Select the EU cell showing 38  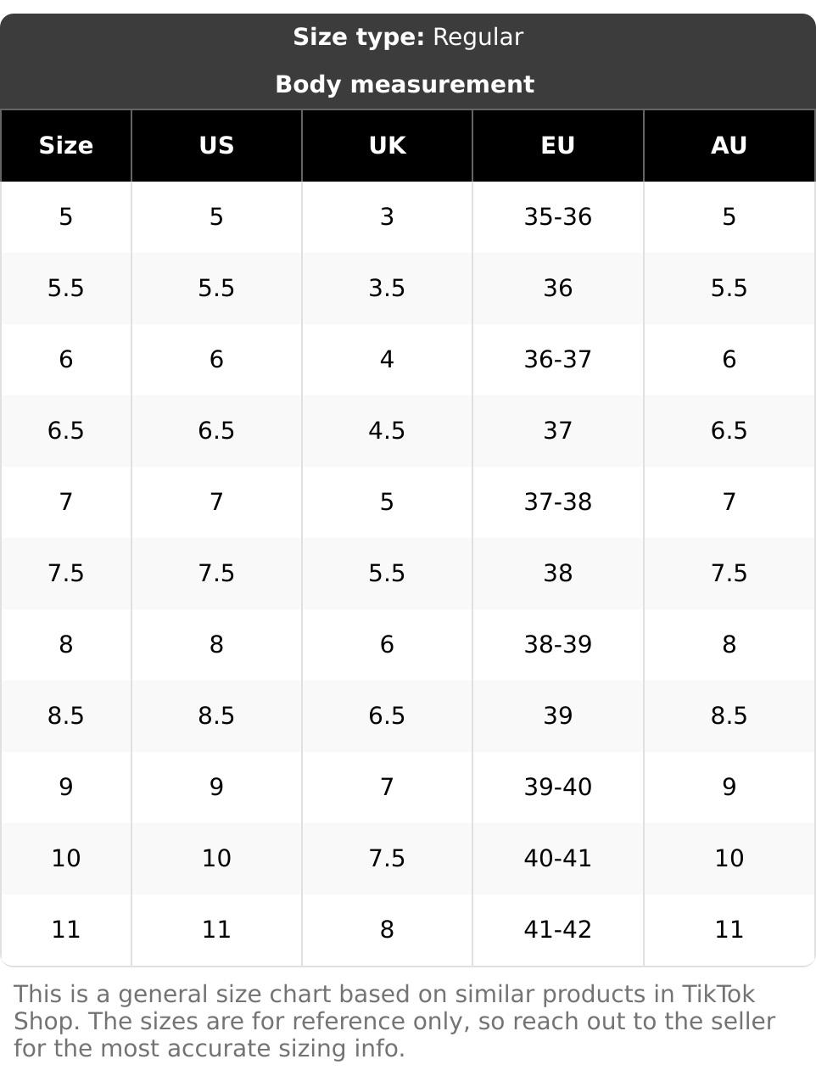pos(557,574)
